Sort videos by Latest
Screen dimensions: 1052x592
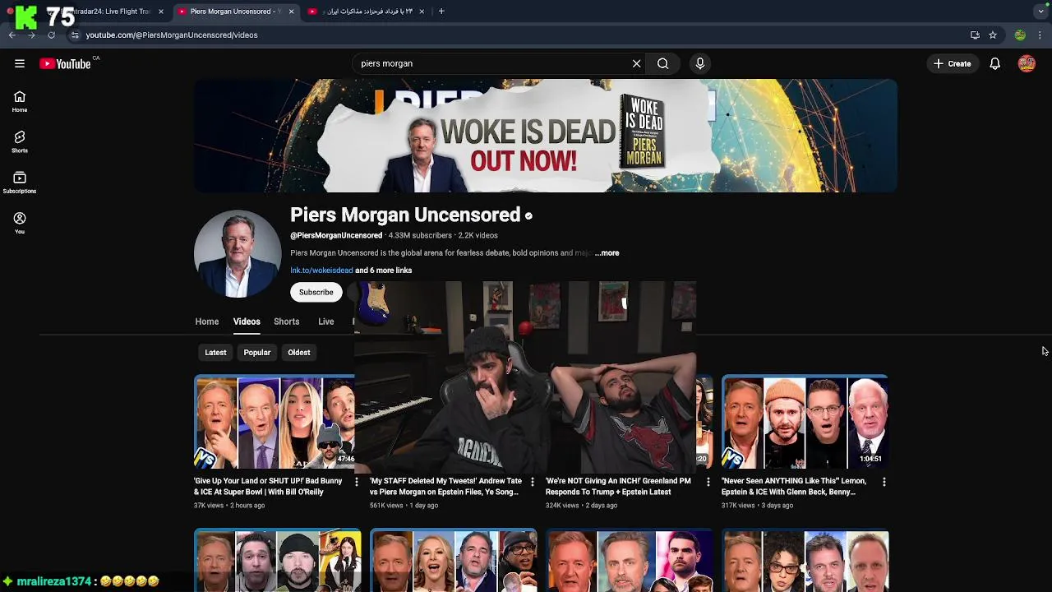coord(215,353)
